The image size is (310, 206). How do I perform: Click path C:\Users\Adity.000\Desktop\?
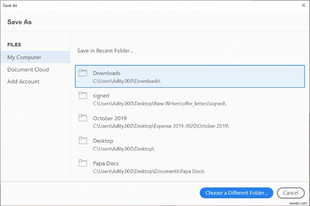tap(124, 149)
